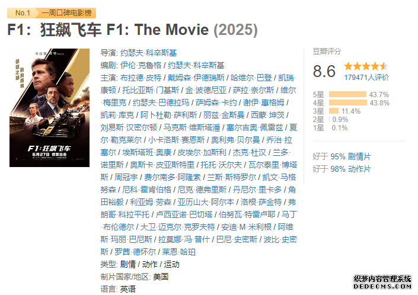Open director 约瑟夫·科辛斯基 link

tap(148, 53)
